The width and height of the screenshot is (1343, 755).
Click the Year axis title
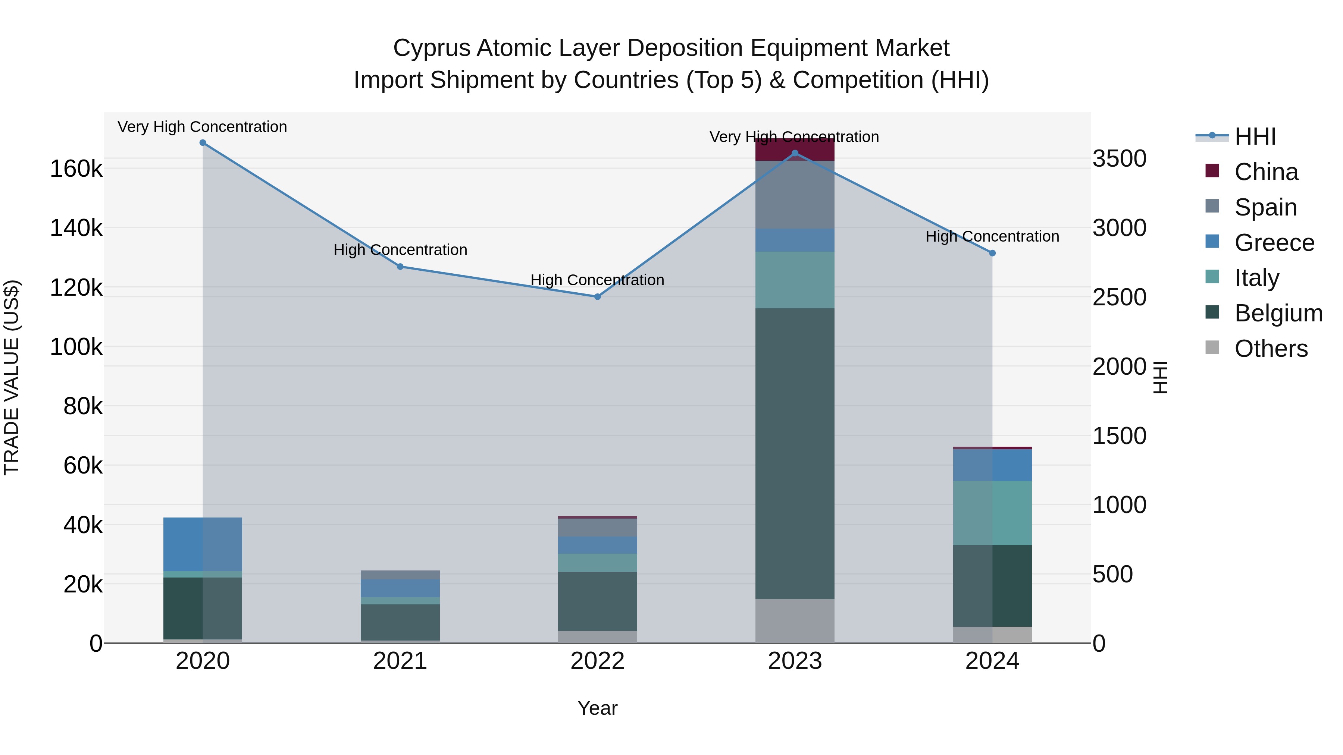(x=598, y=709)
